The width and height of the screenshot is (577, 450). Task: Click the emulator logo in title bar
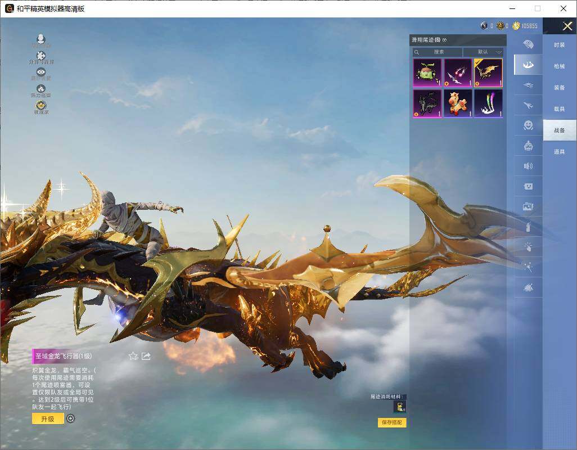click(x=9, y=8)
